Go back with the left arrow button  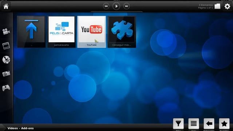[x=209, y=124]
